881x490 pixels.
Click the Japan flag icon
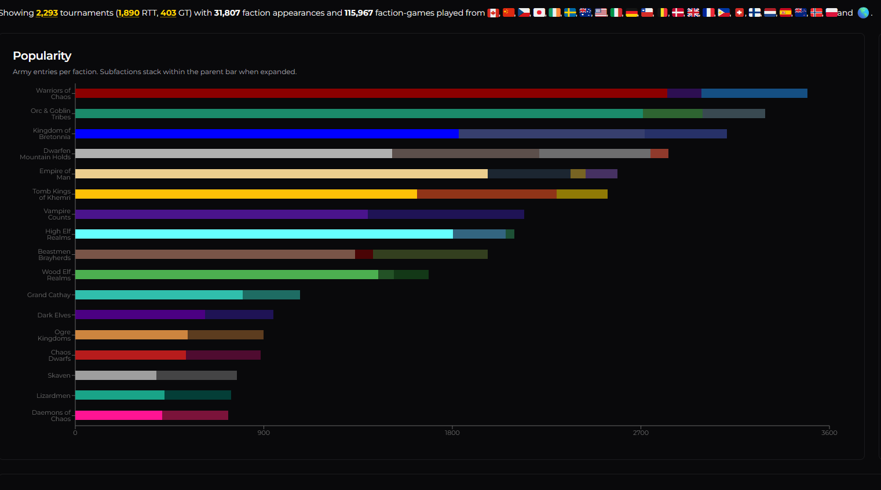click(539, 13)
